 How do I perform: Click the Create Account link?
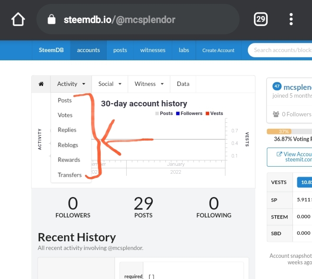click(218, 50)
